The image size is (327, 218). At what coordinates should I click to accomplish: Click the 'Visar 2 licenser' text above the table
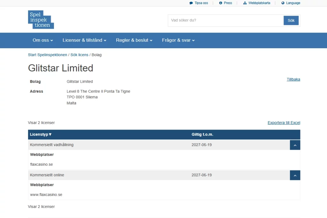coord(41,123)
